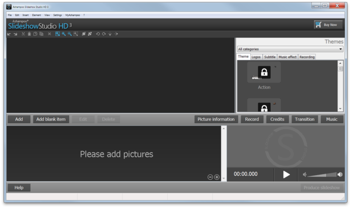Rotate left using counterclockwise icon
Screen dimensions: 351x208
click(98, 34)
